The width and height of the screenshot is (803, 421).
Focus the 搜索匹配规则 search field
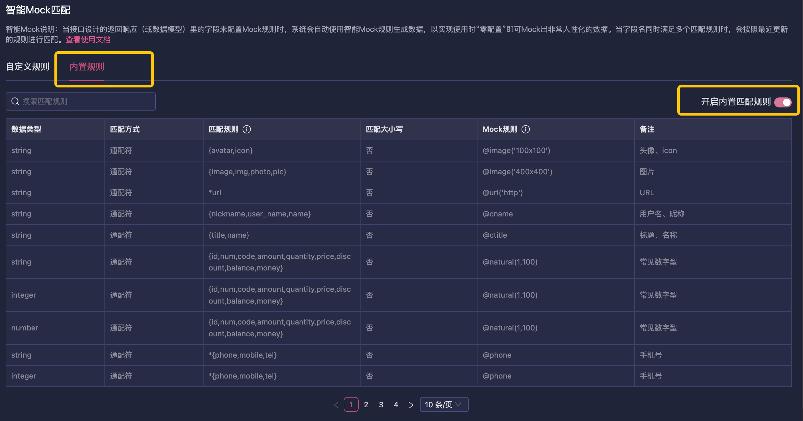tap(81, 101)
